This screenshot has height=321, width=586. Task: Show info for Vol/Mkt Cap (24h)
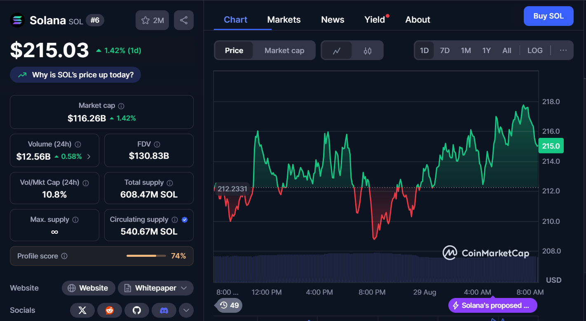(x=86, y=183)
